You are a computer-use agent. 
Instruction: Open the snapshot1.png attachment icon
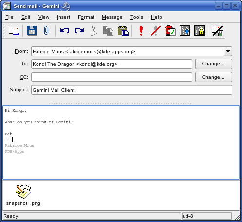(23, 191)
